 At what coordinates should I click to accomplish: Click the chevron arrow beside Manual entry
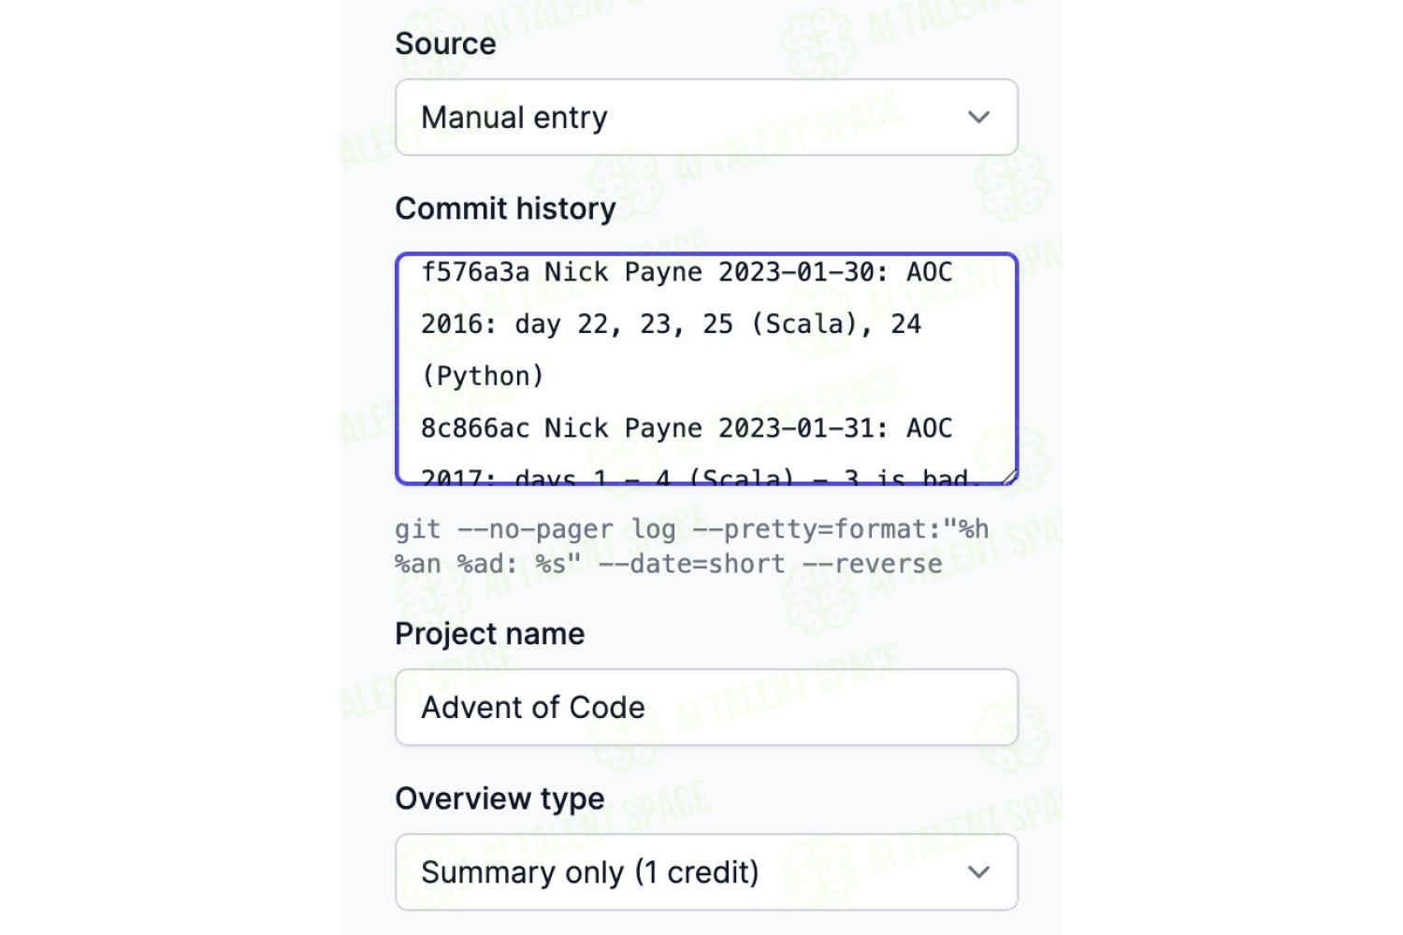coord(978,117)
